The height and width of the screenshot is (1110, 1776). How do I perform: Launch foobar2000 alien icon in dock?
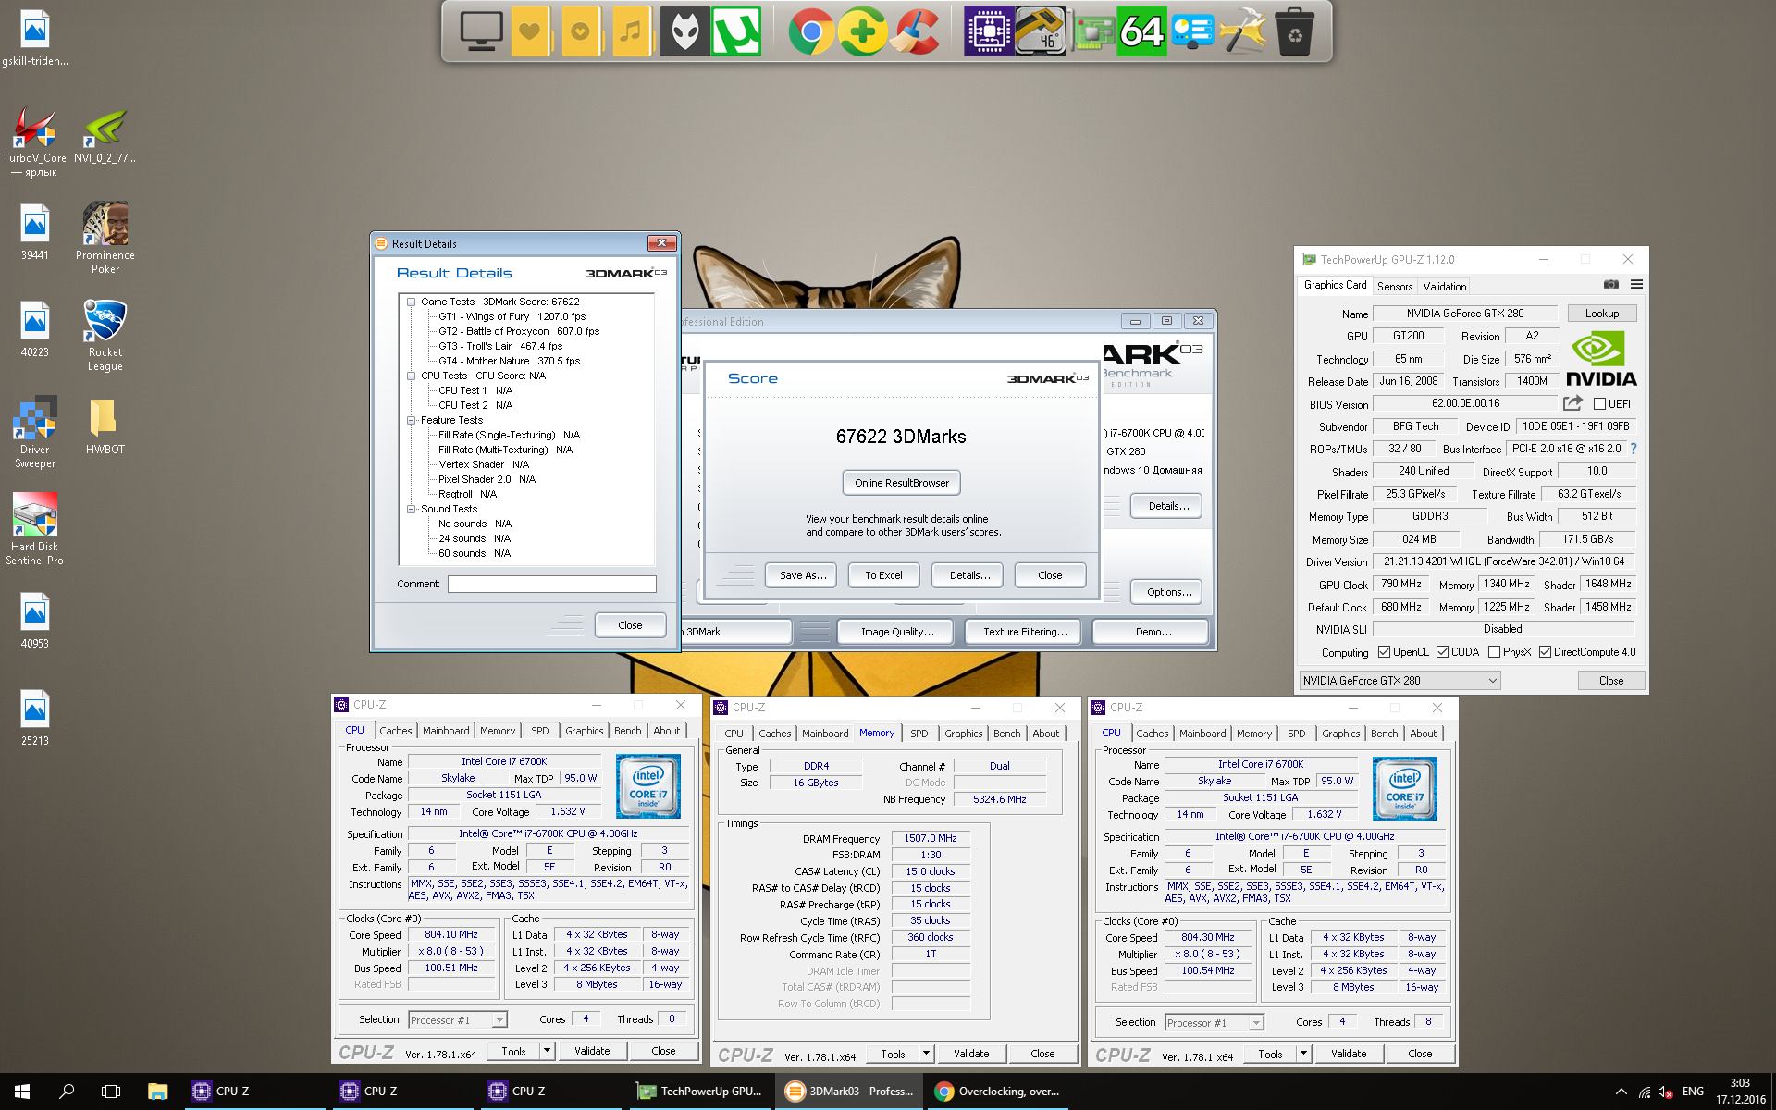684,31
